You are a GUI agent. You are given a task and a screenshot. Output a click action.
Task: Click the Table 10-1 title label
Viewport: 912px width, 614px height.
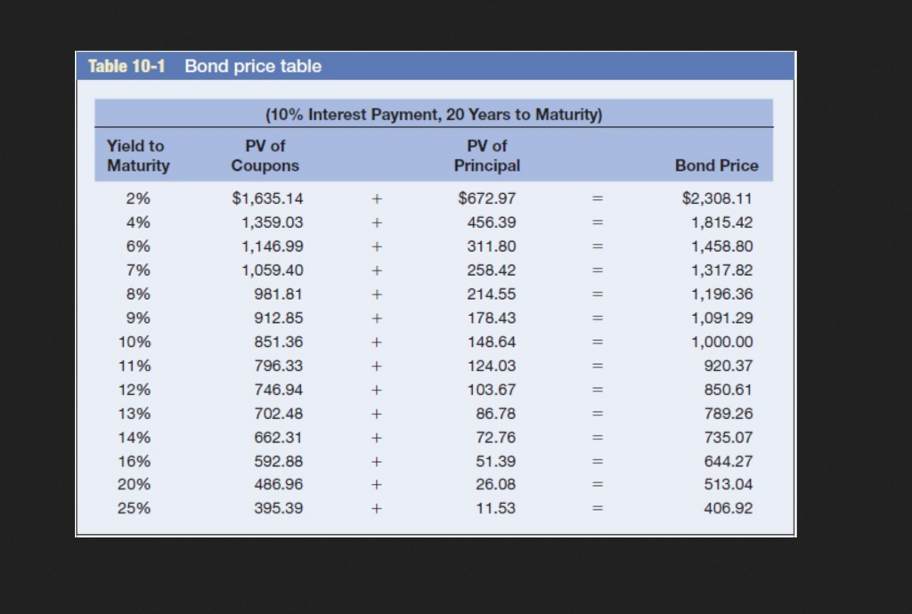pyautogui.click(x=126, y=66)
